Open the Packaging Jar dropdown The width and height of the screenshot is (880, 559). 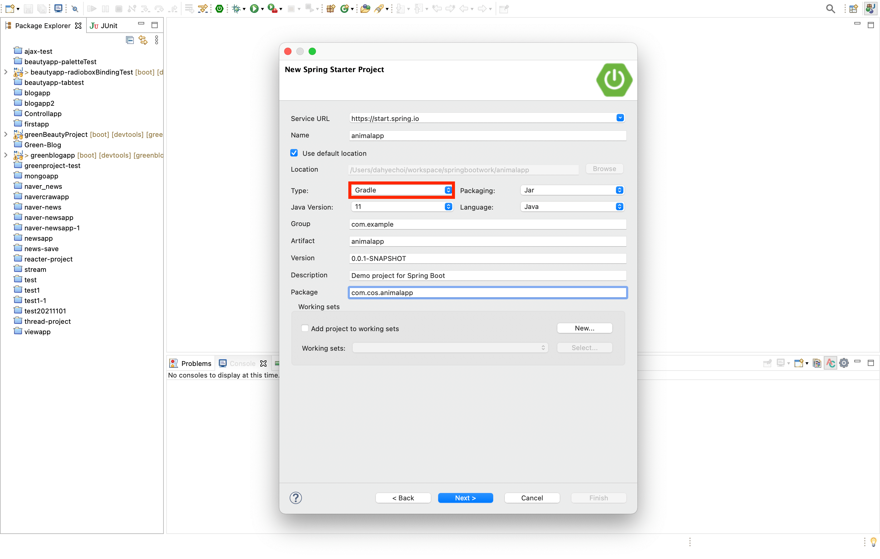tap(572, 190)
